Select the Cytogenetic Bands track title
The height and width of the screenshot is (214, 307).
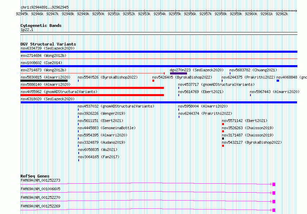point(41,26)
